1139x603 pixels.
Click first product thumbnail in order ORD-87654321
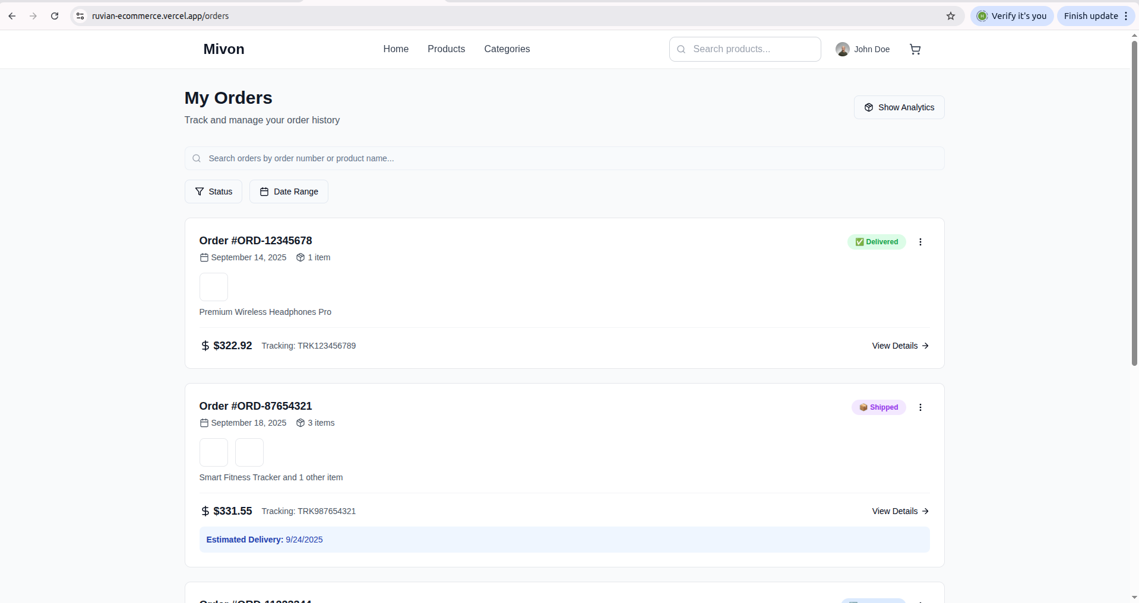click(214, 452)
